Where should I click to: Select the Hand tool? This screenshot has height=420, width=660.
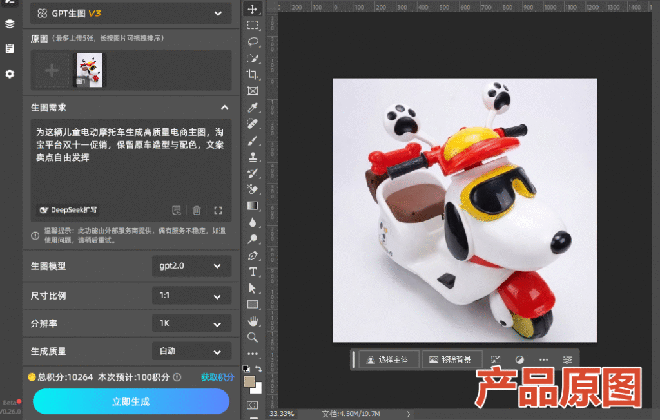pos(253,321)
